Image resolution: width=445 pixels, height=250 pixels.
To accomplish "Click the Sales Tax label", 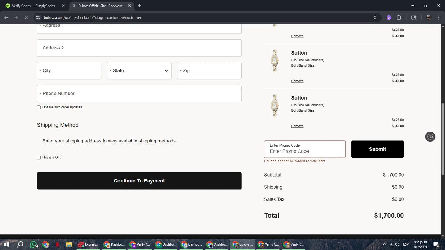I will [x=274, y=199].
